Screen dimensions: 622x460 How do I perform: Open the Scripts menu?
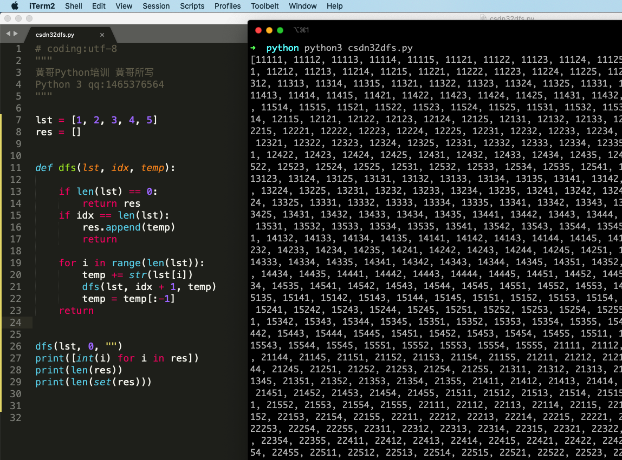(x=192, y=6)
